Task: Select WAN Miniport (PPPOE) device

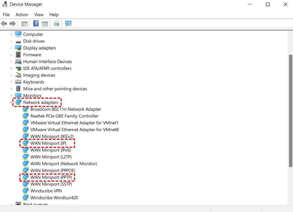Action: point(53,171)
